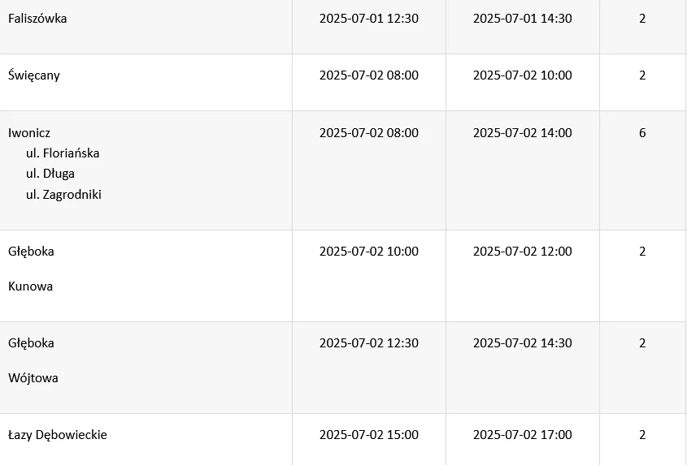
Task: Click the Święcany row name
Action: coord(34,75)
